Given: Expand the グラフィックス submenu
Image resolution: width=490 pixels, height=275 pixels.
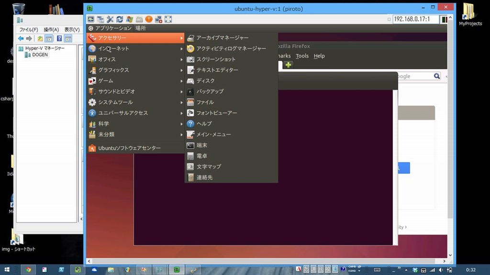Looking at the screenshot, I should coord(113,70).
